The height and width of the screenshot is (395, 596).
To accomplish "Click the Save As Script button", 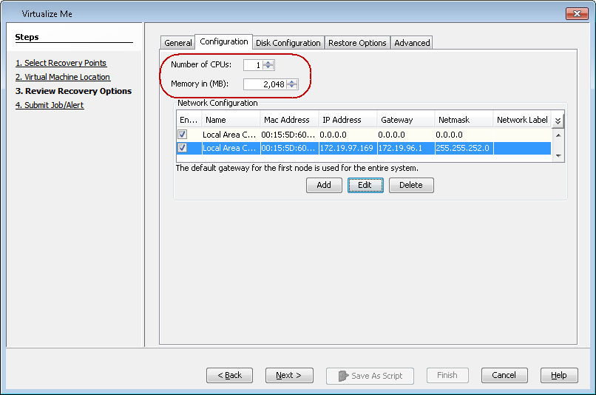I will click(370, 376).
